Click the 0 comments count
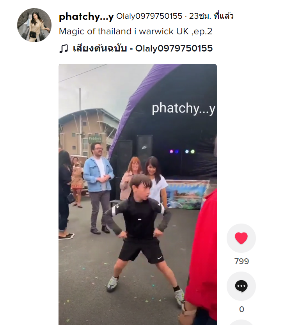 (x=241, y=309)
